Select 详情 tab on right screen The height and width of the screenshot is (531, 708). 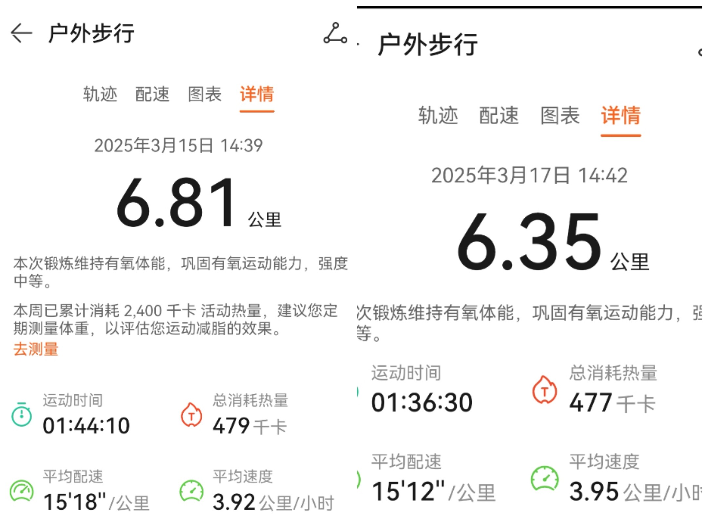point(620,115)
